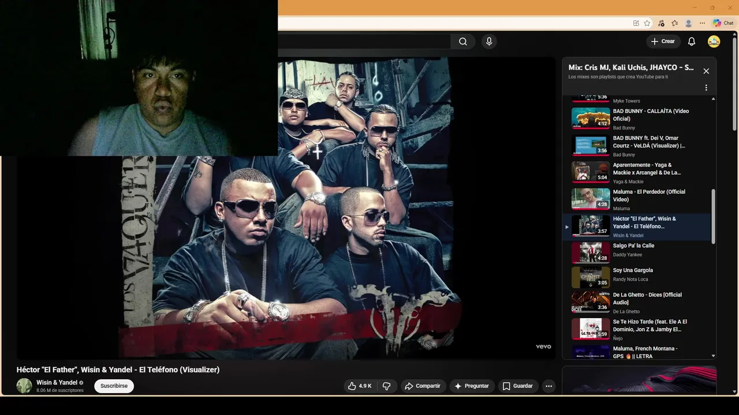
Task: Play Se Te Hizo Tarde from the mix
Action: (x=637, y=330)
